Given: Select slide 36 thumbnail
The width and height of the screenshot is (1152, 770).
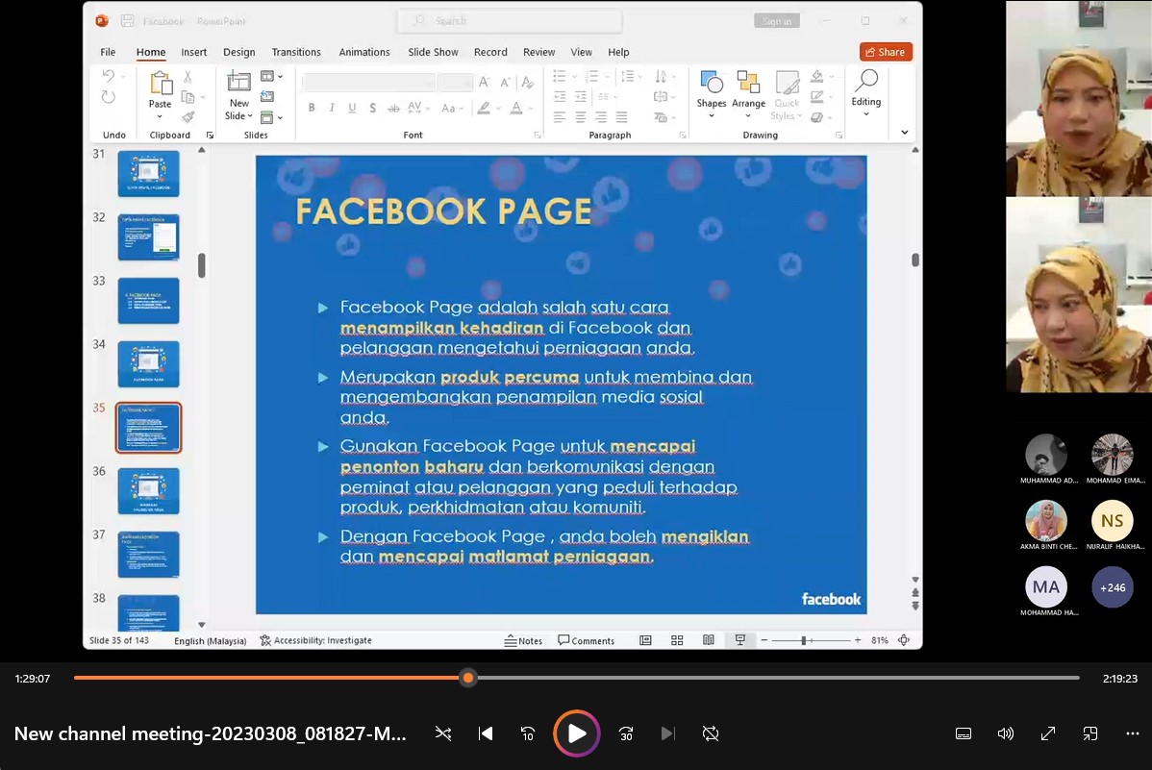Looking at the screenshot, I should [x=148, y=491].
